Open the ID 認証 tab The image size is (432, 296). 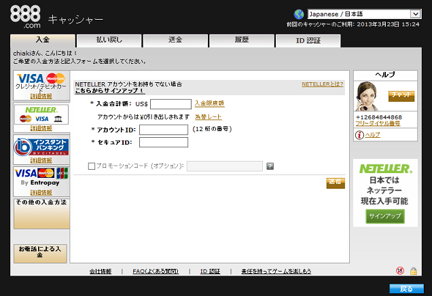click(308, 40)
